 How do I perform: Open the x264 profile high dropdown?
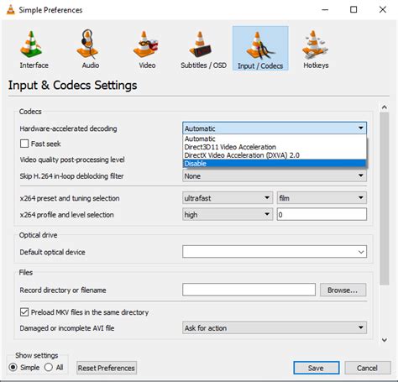coord(228,214)
